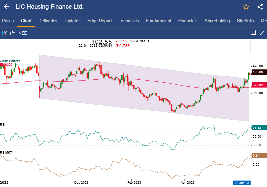
Task: Click the 30.00 RSI axis label
Action: coord(257,145)
